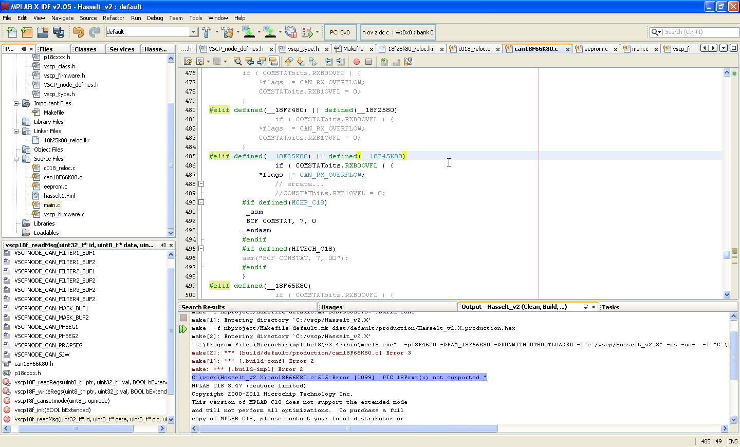Image resolution: width=740 pixels, height=447 pixels.
Task: Click the Undo arrow icon
Action: pyautogui.click(x=78, y=32)
